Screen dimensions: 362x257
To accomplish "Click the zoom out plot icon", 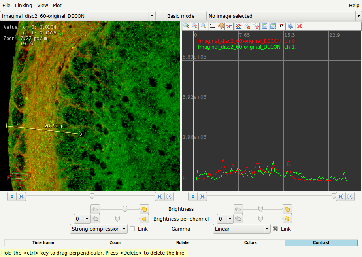I will click(195, 26).
